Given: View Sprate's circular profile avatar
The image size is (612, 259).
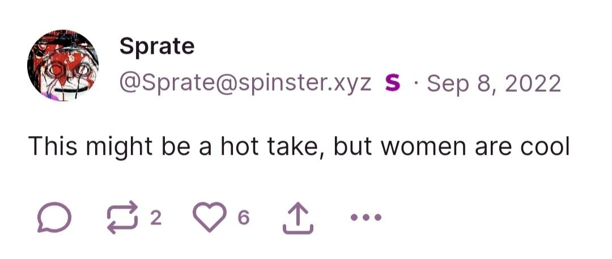Looking at the screenshot, I should point(63,65).
